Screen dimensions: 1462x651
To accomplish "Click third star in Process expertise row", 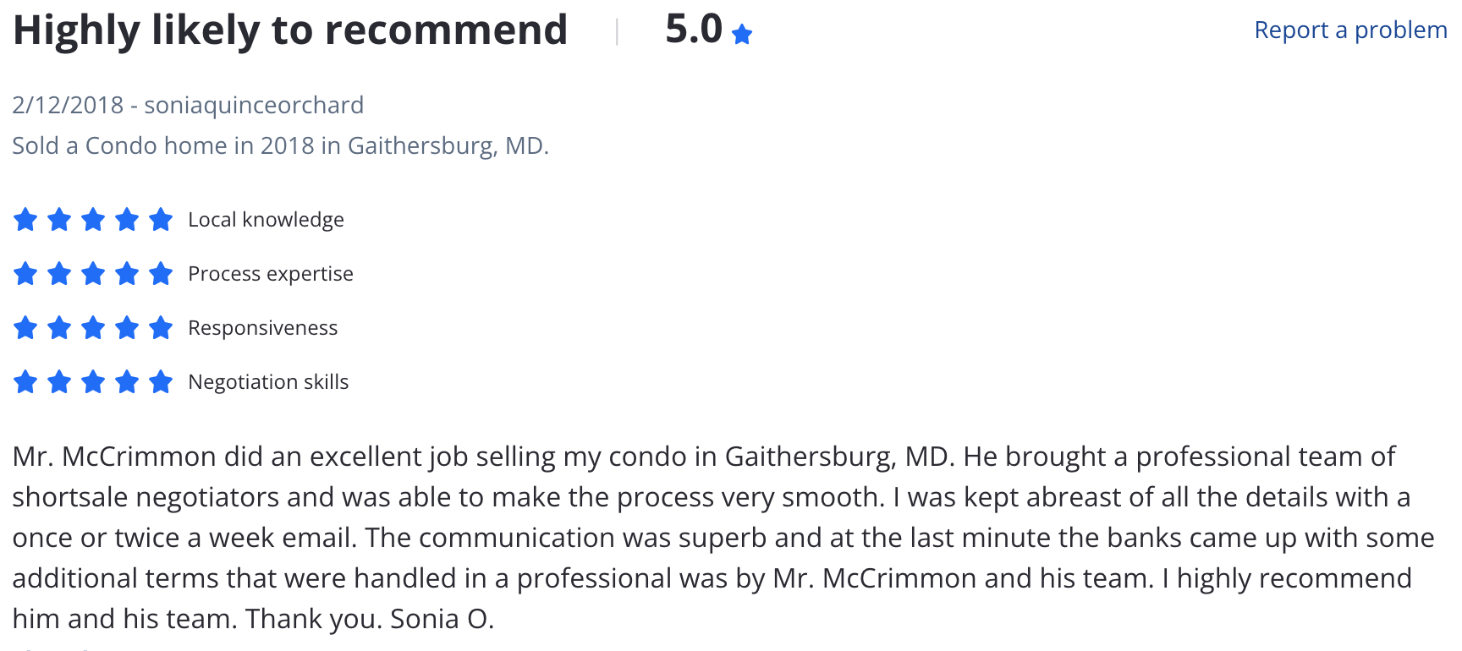I will (x=93, y=274).
